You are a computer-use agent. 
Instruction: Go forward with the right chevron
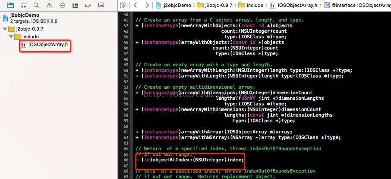pos(147,5)
